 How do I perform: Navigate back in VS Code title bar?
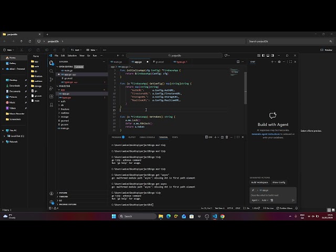pos(118,56)
